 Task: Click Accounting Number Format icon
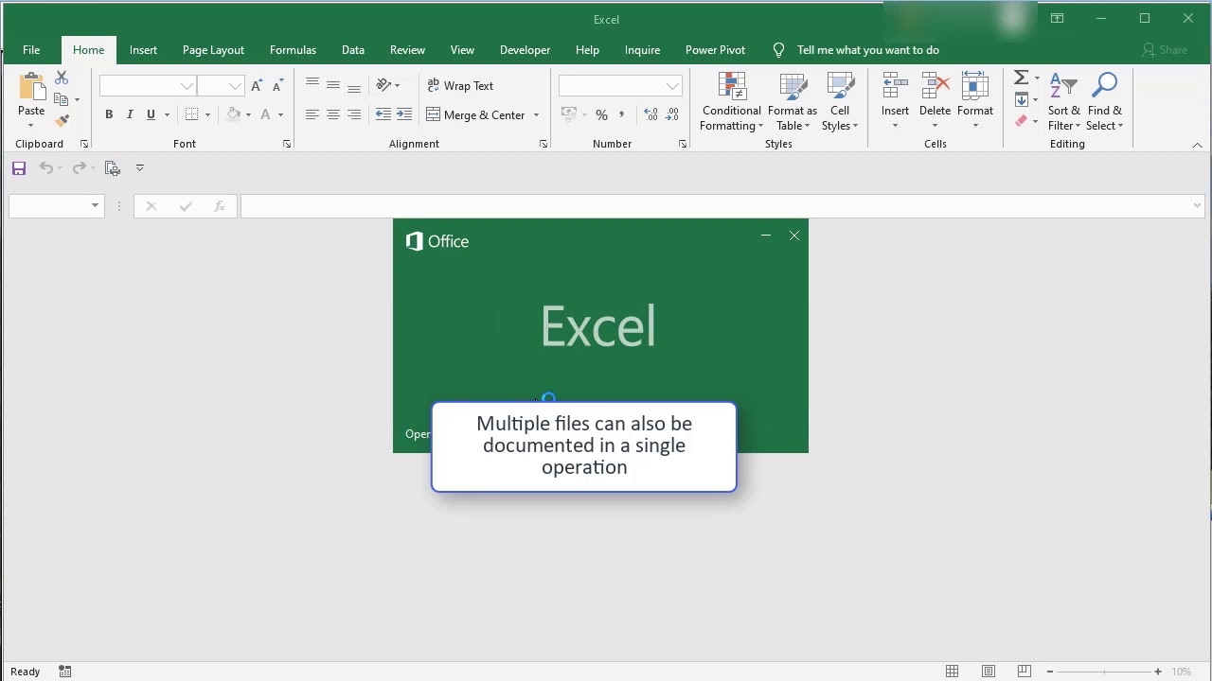point(569,114)
